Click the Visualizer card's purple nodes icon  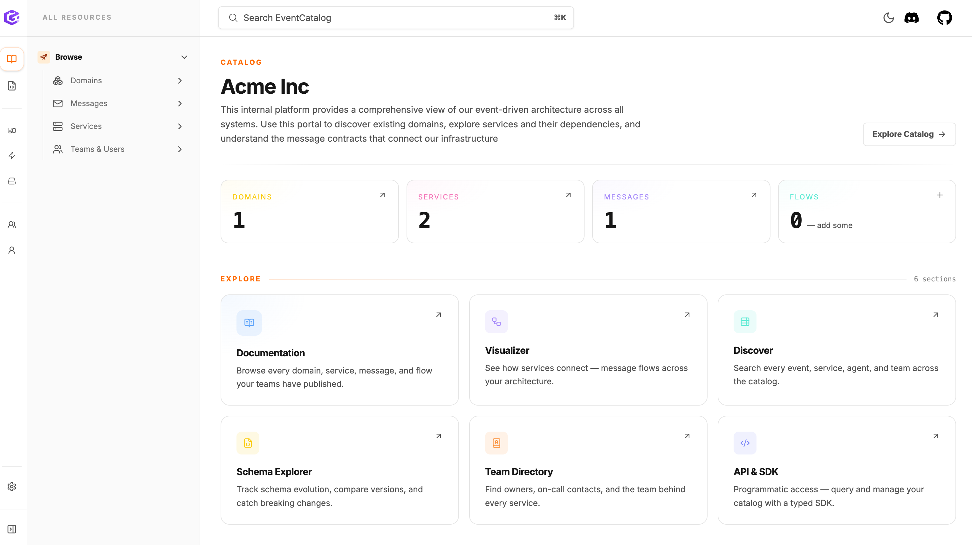[496, 321]
